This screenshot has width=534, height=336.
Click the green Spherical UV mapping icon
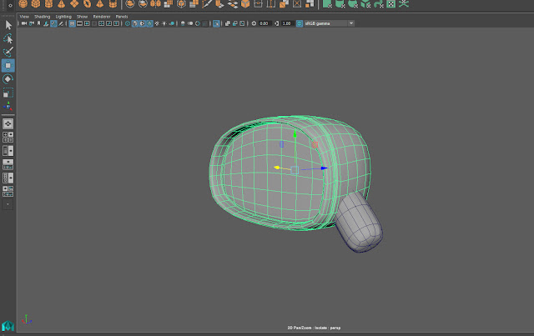point(352,3)
